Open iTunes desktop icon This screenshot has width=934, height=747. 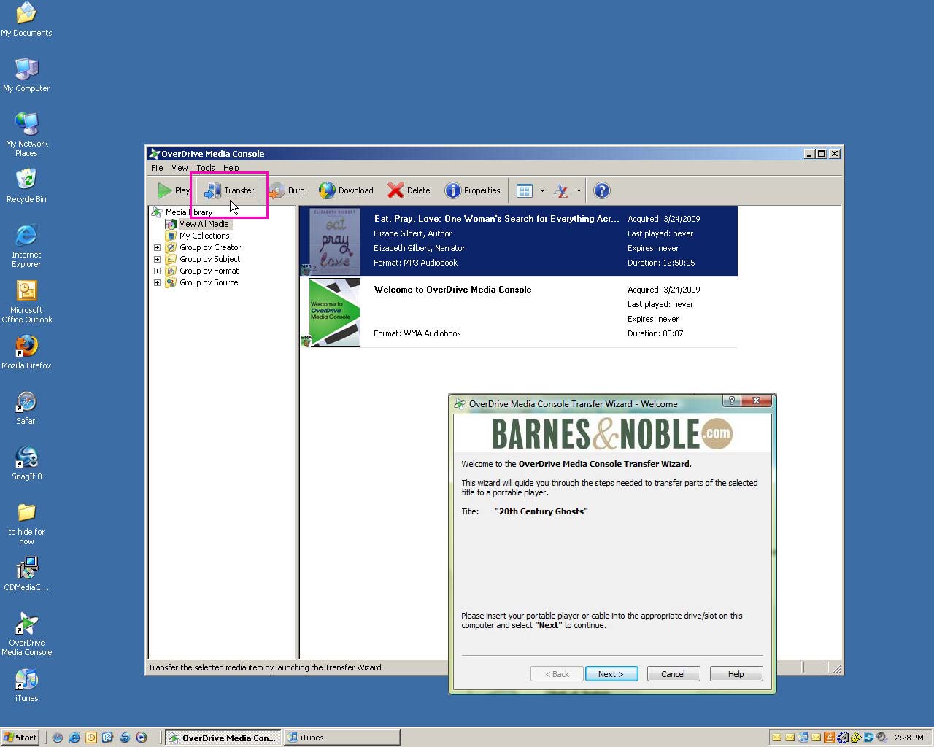[26, 685]
